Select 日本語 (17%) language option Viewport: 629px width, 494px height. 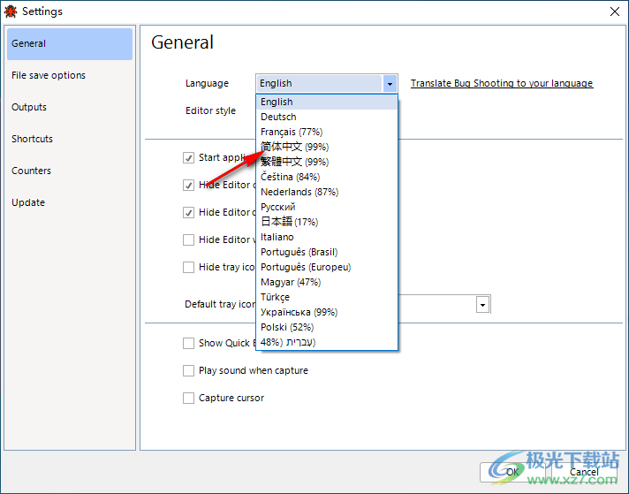[x=327, y=222]
